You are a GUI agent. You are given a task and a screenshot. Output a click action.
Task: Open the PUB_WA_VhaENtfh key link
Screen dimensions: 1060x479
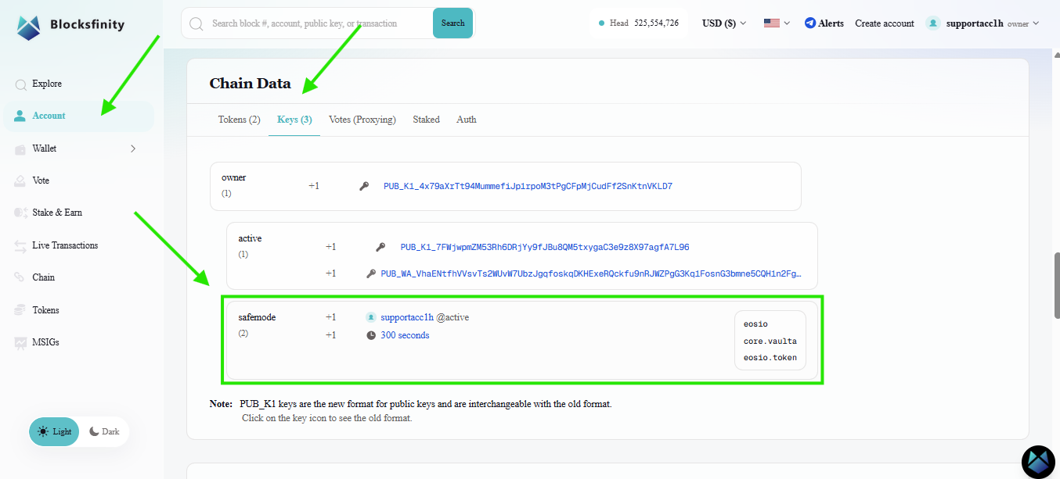point(591,273)
